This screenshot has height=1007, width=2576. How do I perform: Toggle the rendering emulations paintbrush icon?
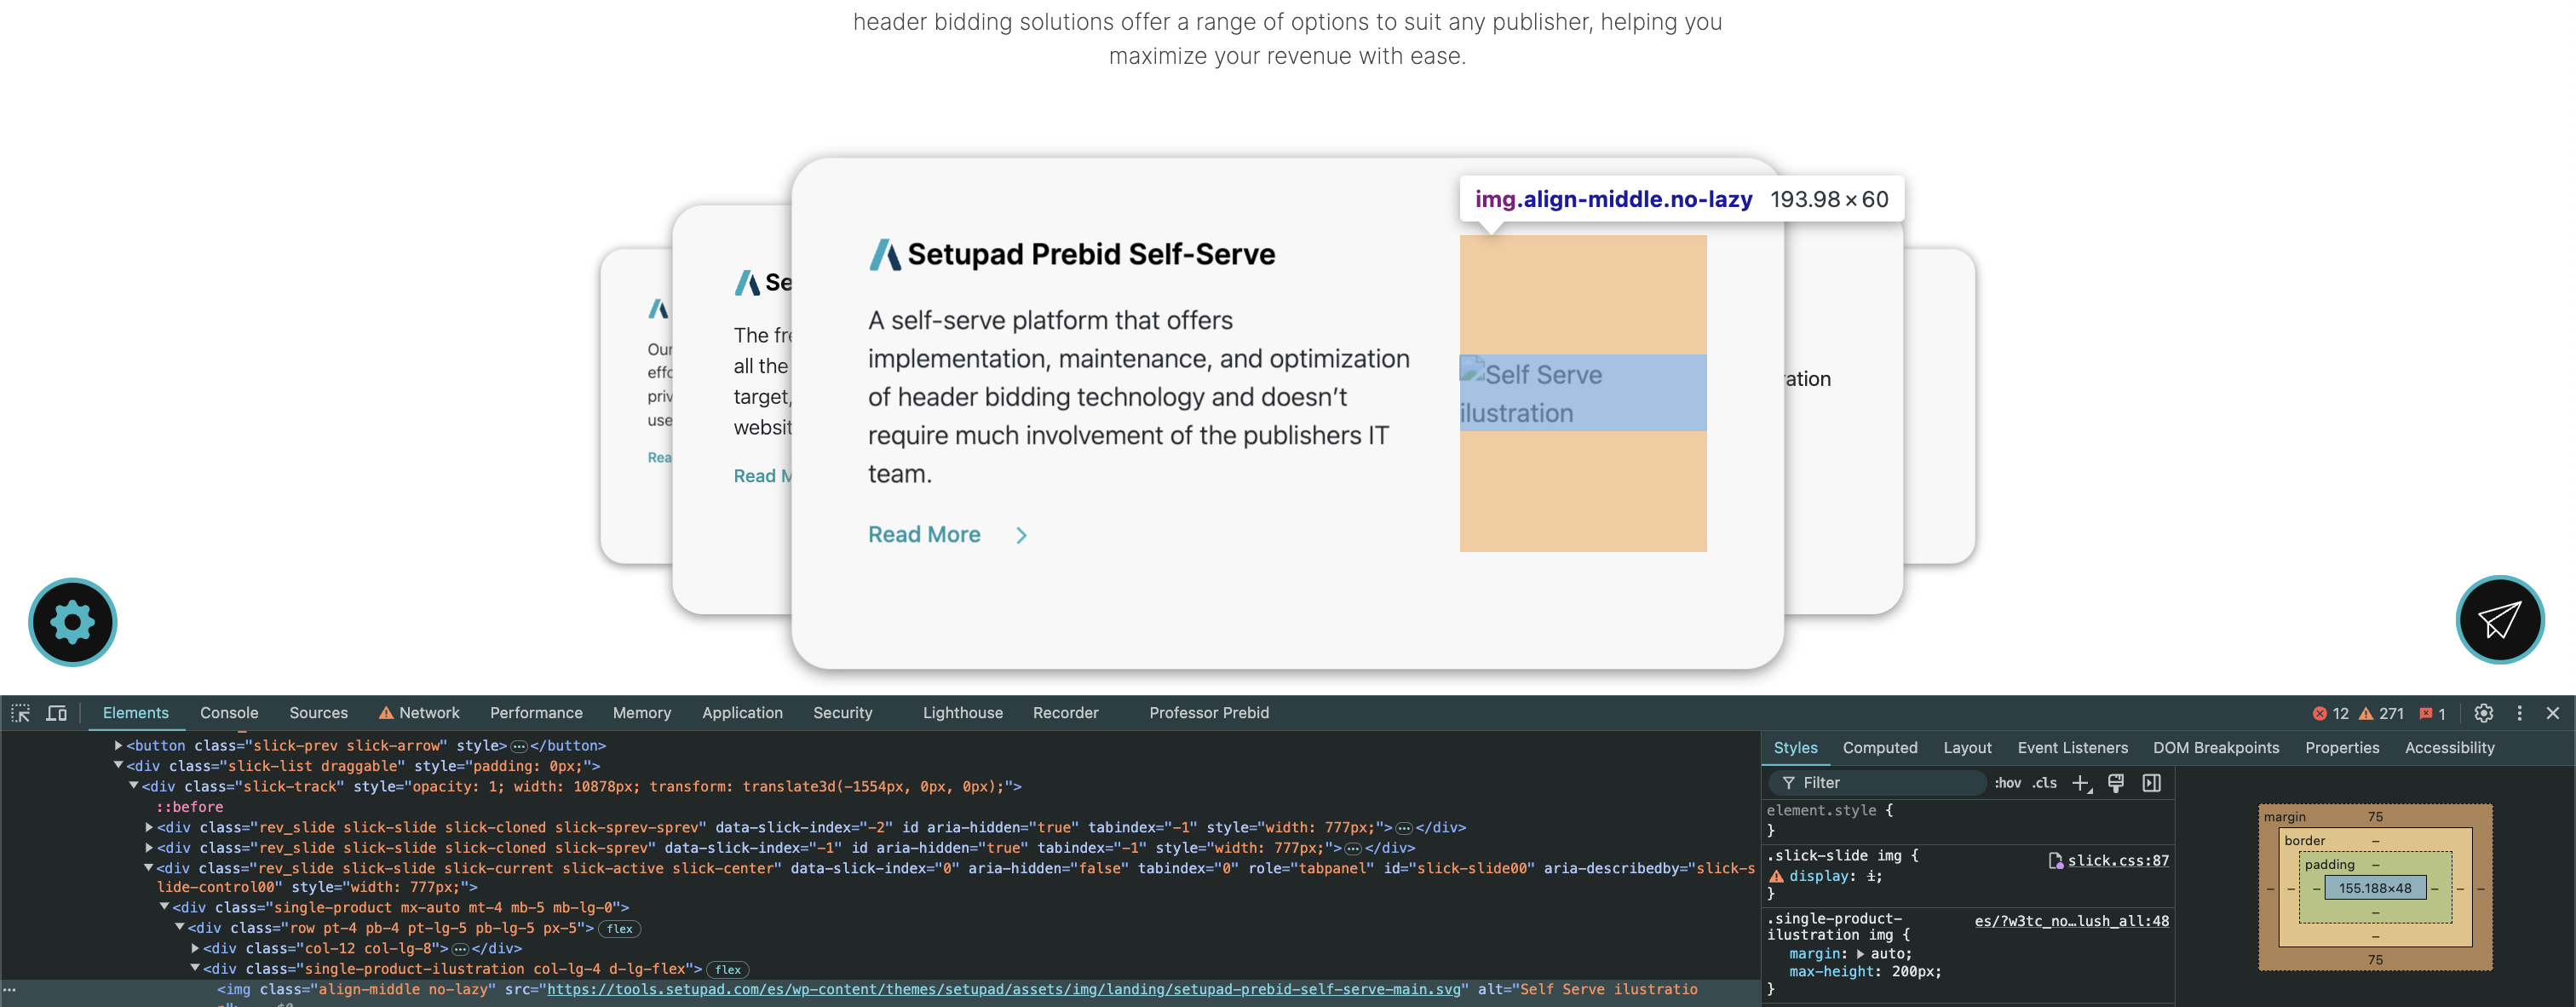point(2116,783)
